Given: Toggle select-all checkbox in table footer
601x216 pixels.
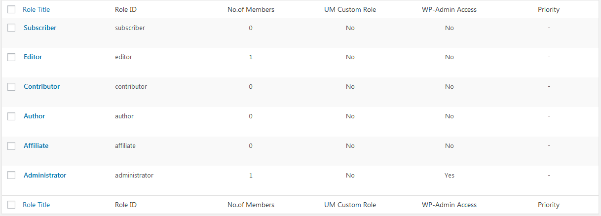Looking at the screenshot, I should 11,205.
